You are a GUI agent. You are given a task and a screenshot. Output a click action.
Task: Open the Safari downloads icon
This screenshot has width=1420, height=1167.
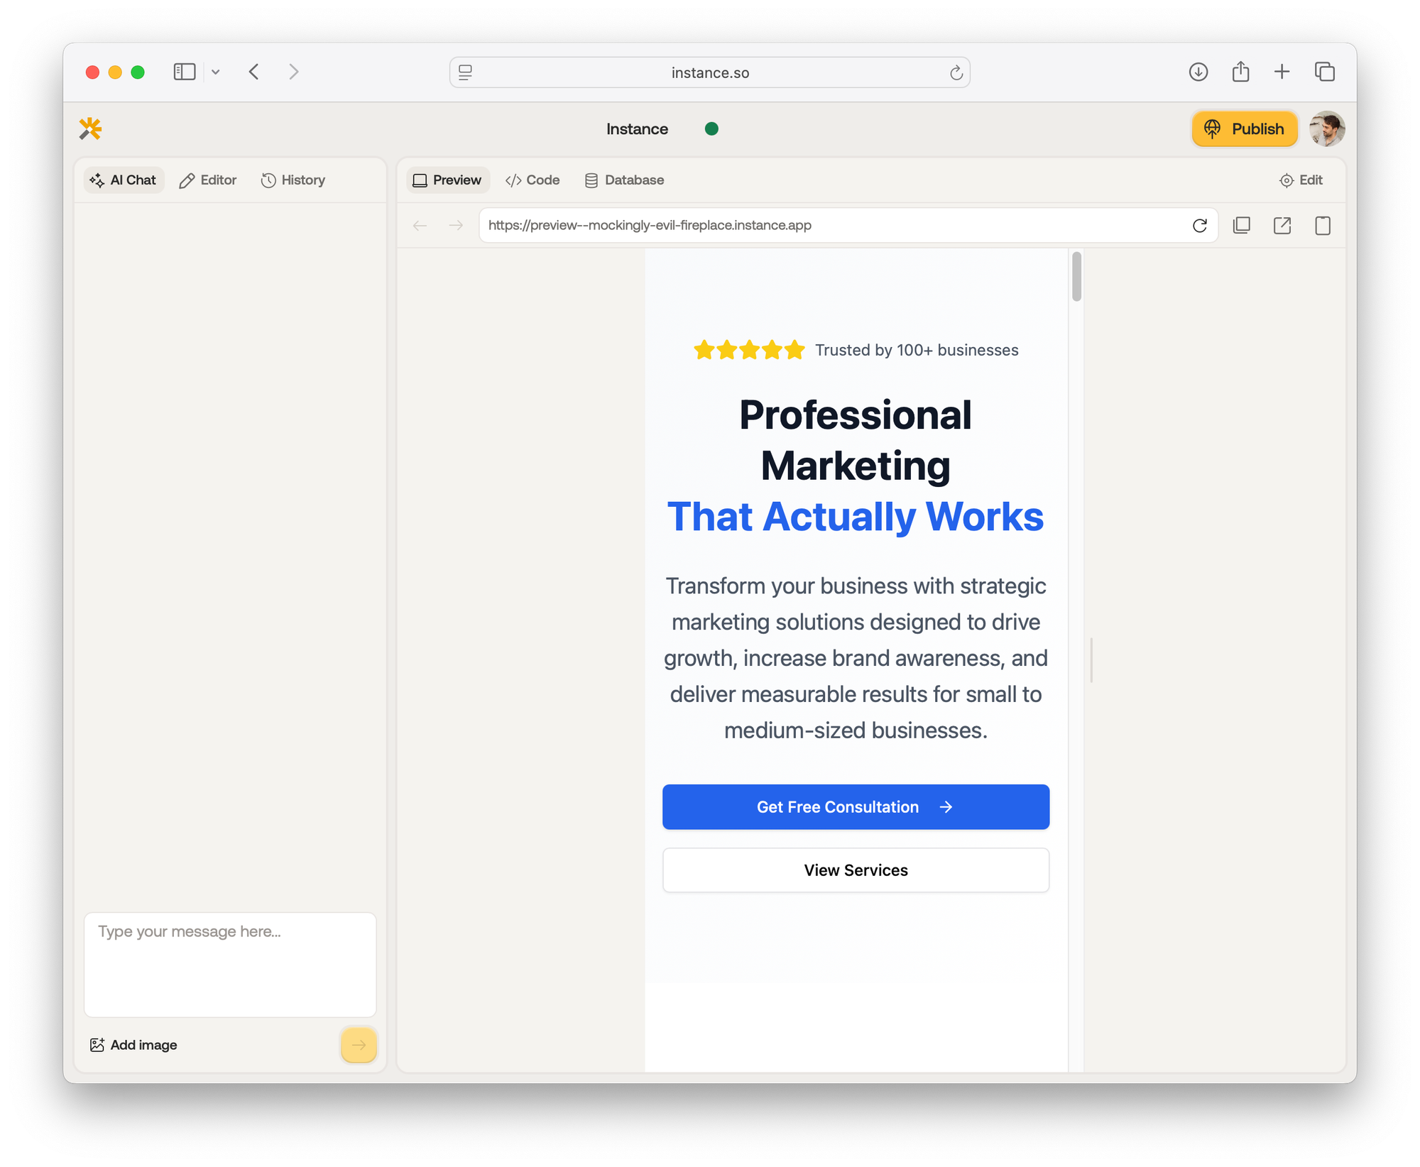(1198, 72)
